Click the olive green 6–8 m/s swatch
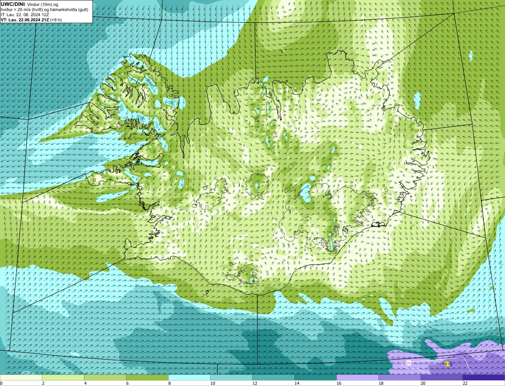Viewport: 505px width, 386px height. tap(147, 378)
